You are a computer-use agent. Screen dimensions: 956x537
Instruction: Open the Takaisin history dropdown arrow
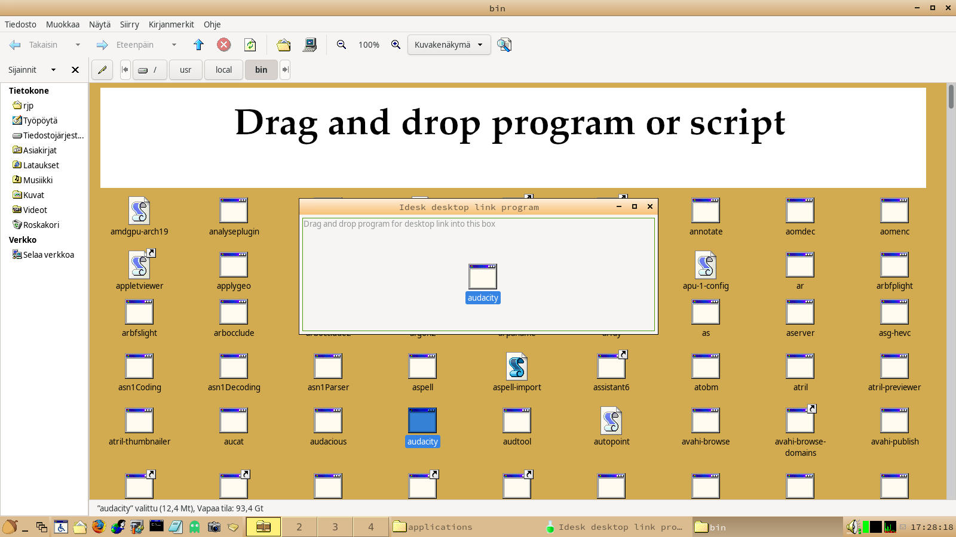78,45
